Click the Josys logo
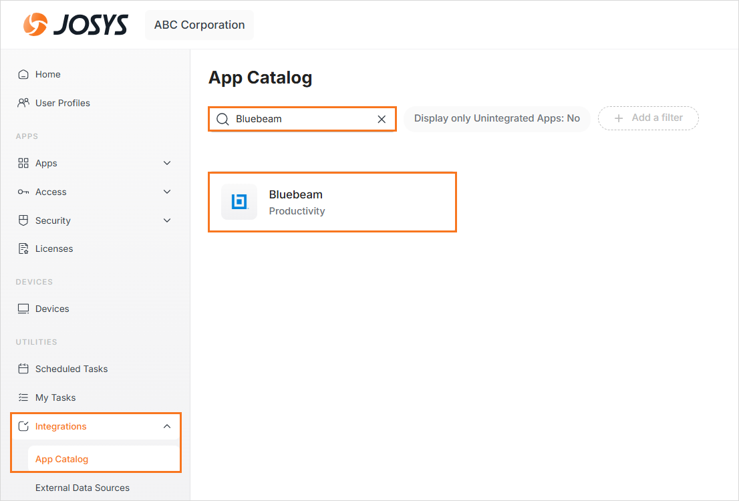The width and height of the screenshot is (739, 501). click(75, 25)
